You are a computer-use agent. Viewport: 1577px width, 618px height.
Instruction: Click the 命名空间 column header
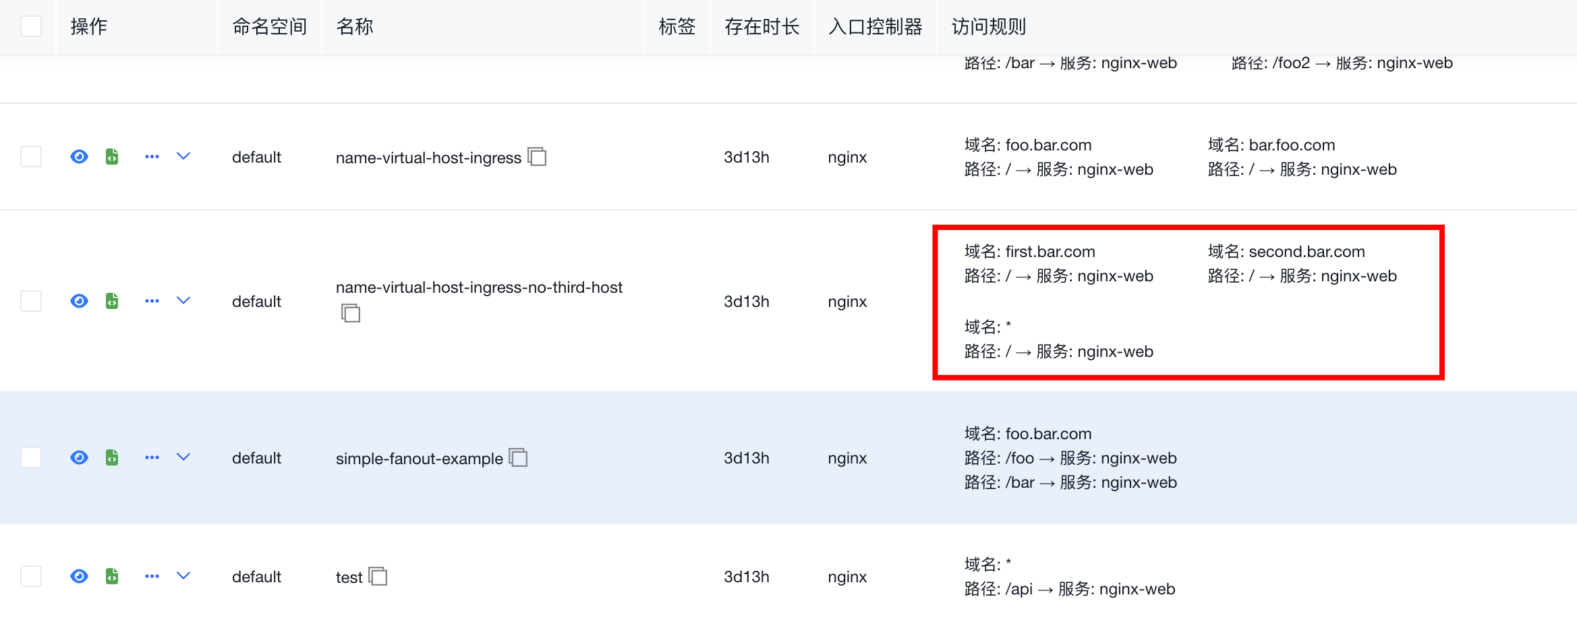click(x=270, y=26)
